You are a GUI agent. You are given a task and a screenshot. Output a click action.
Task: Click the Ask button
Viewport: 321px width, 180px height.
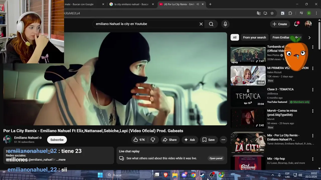pyautogui.click(x=190, y=140)
